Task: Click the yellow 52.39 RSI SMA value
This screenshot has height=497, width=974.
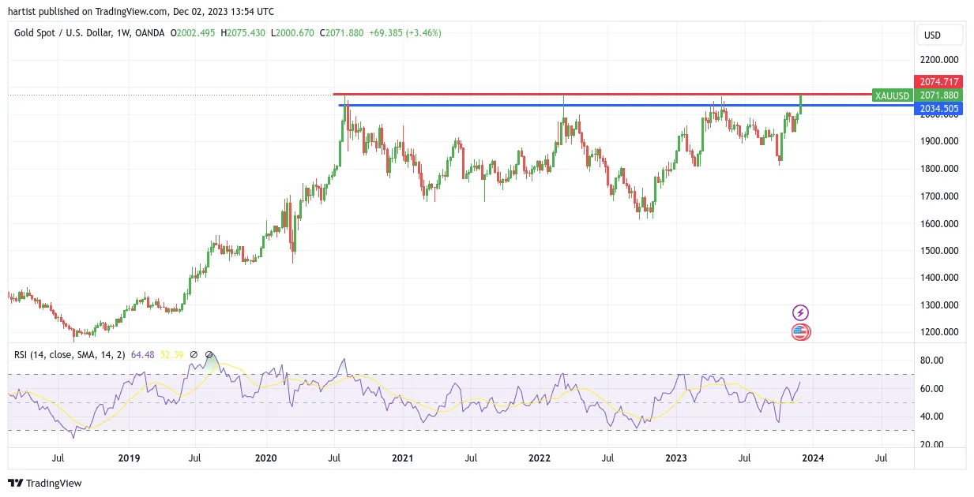Action: (x=171, y=355)
